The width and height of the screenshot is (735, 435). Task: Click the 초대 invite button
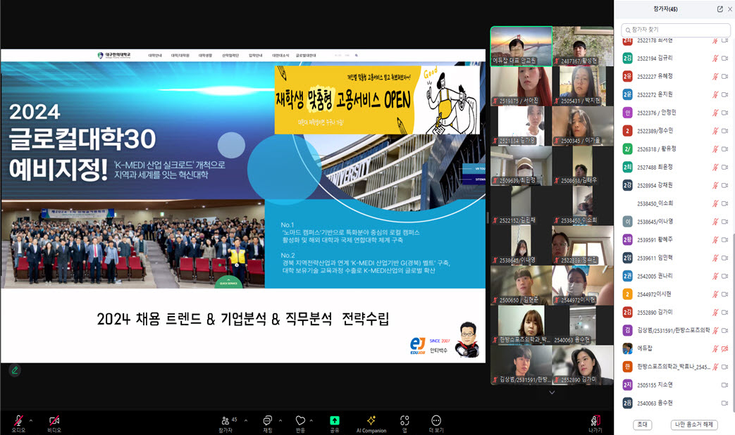click(x=643, y=424)
